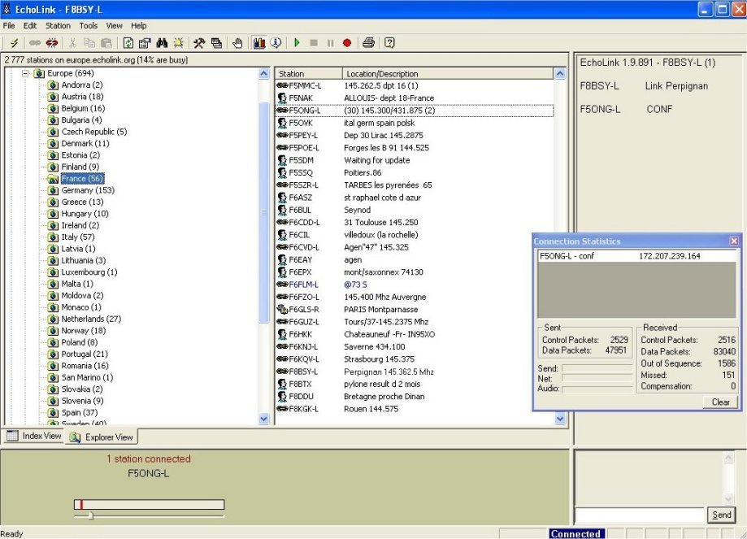Open setup with the crossed tools icon
Viewport: 747px width, 539px height.
pyautogui.click(x=199, y=43)
